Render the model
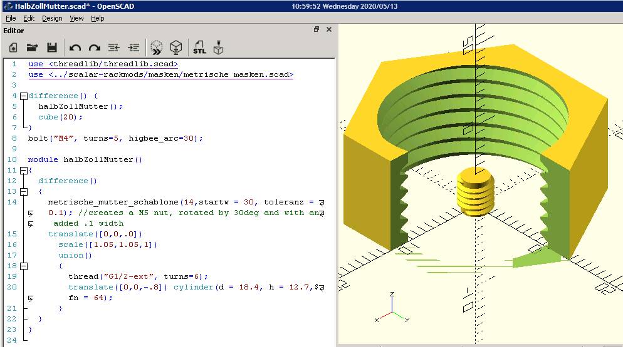 pos(177,48)
